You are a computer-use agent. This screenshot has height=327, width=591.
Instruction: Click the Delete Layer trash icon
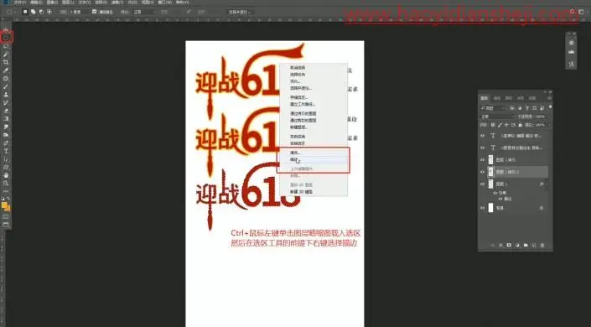pyautogui.click(x=542, y=245)
